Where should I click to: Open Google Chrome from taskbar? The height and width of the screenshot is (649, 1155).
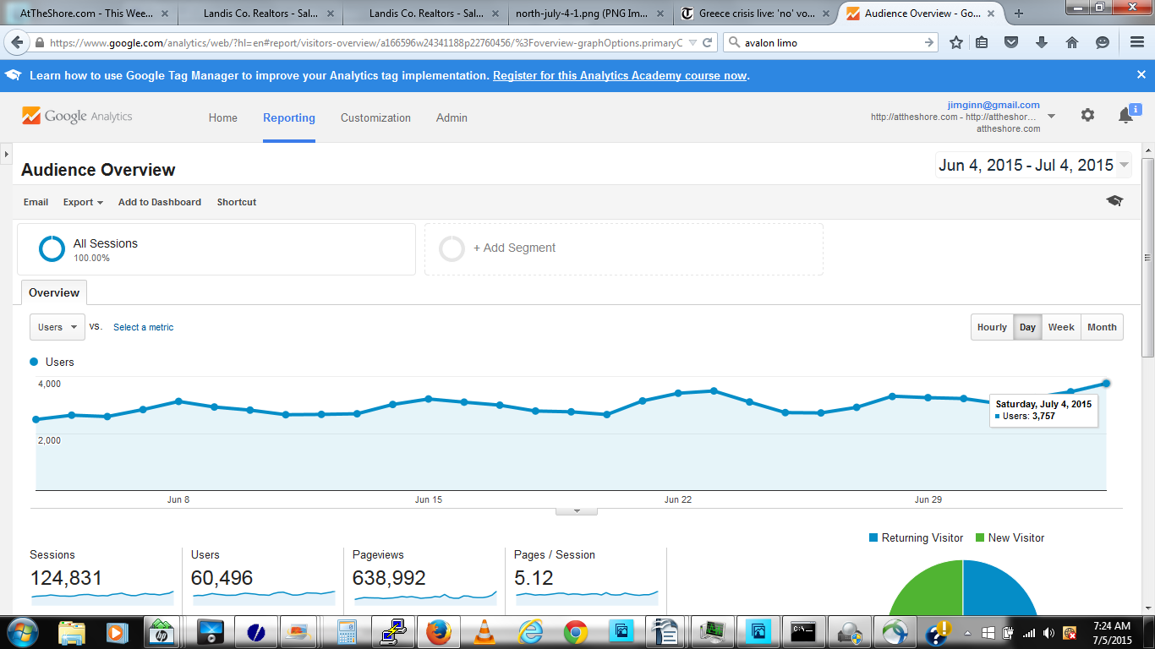pos(576,631)
